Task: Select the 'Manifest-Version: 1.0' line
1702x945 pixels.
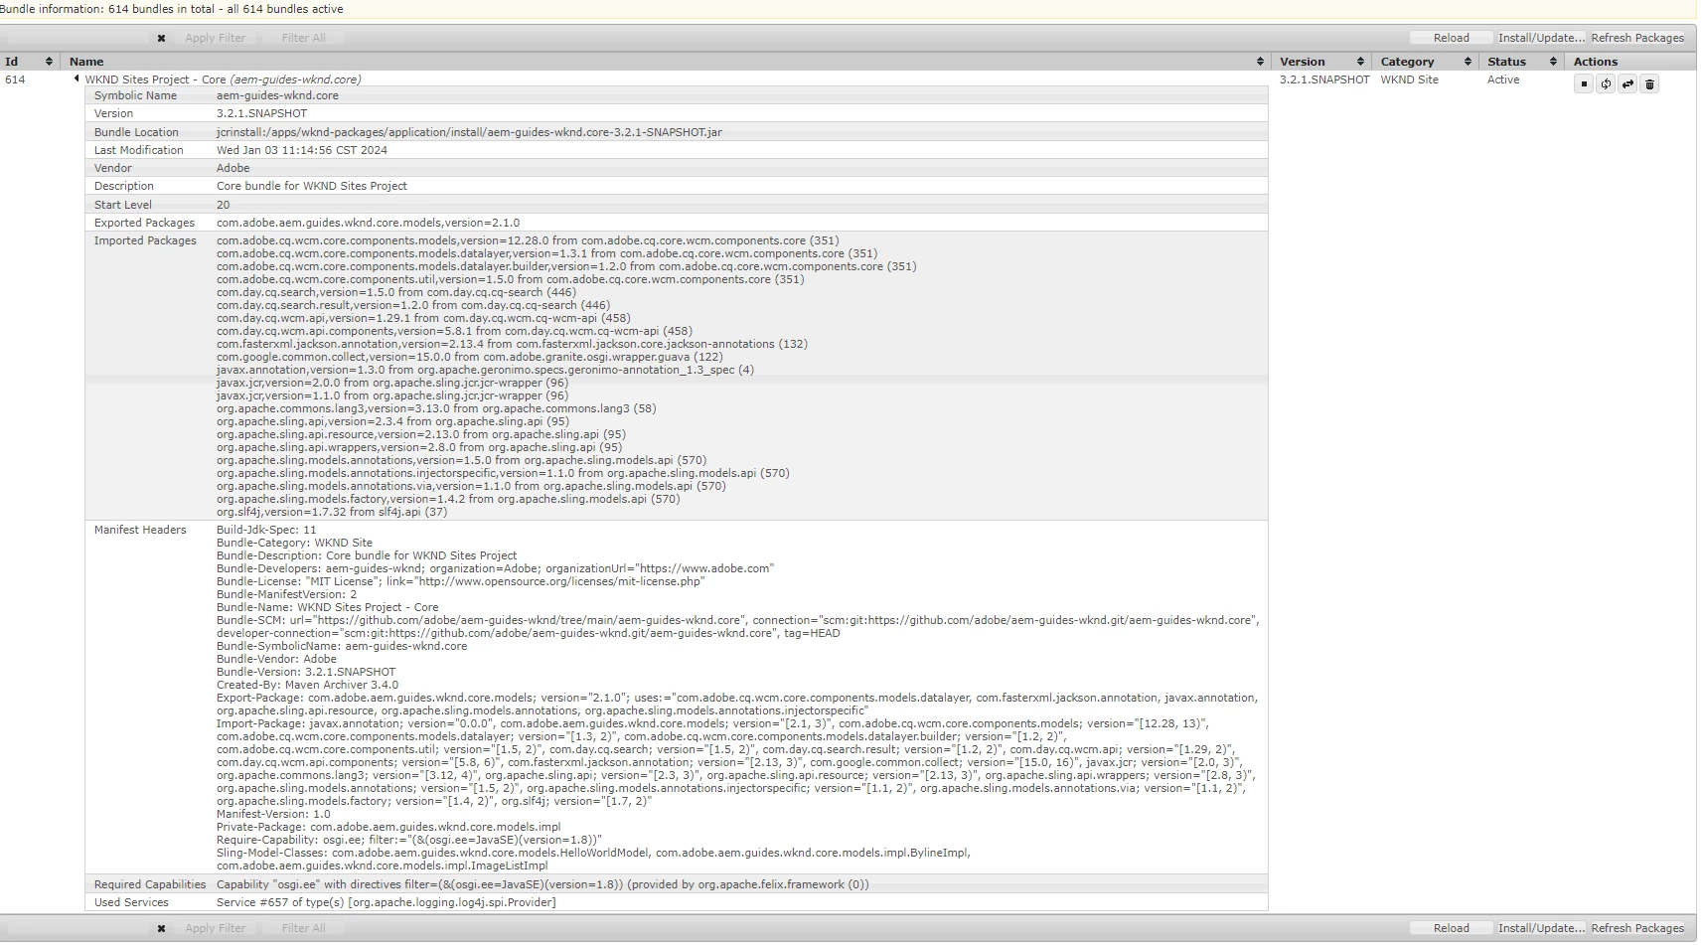Action: [273, 814]
